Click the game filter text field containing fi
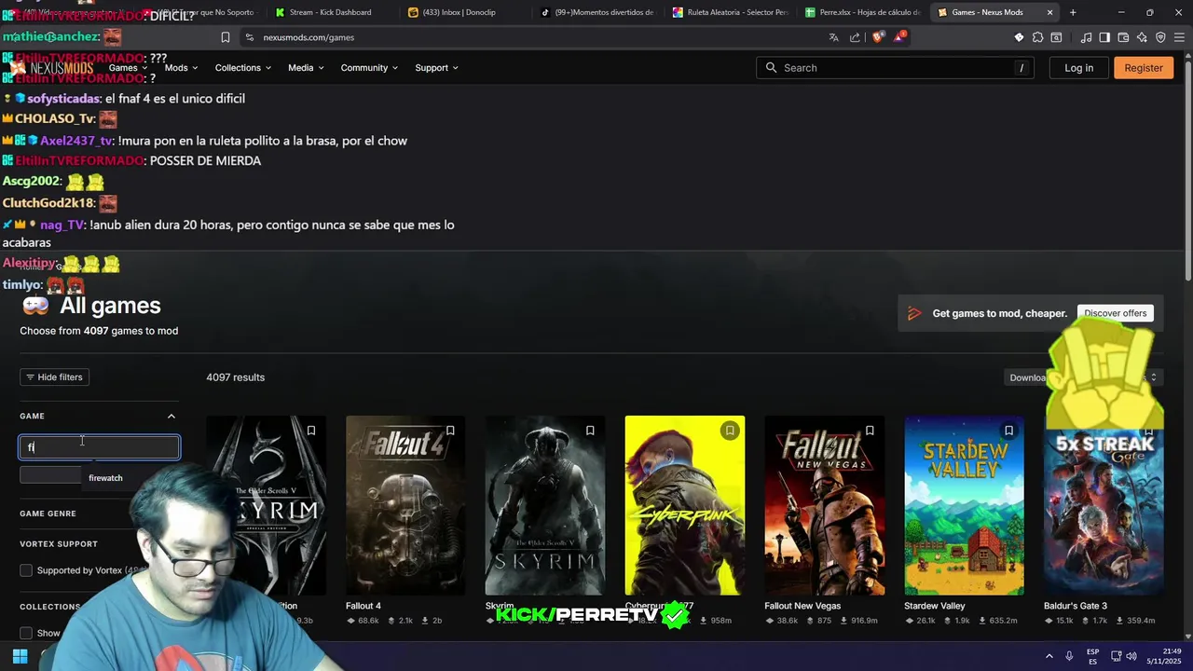 click(100, 447)
